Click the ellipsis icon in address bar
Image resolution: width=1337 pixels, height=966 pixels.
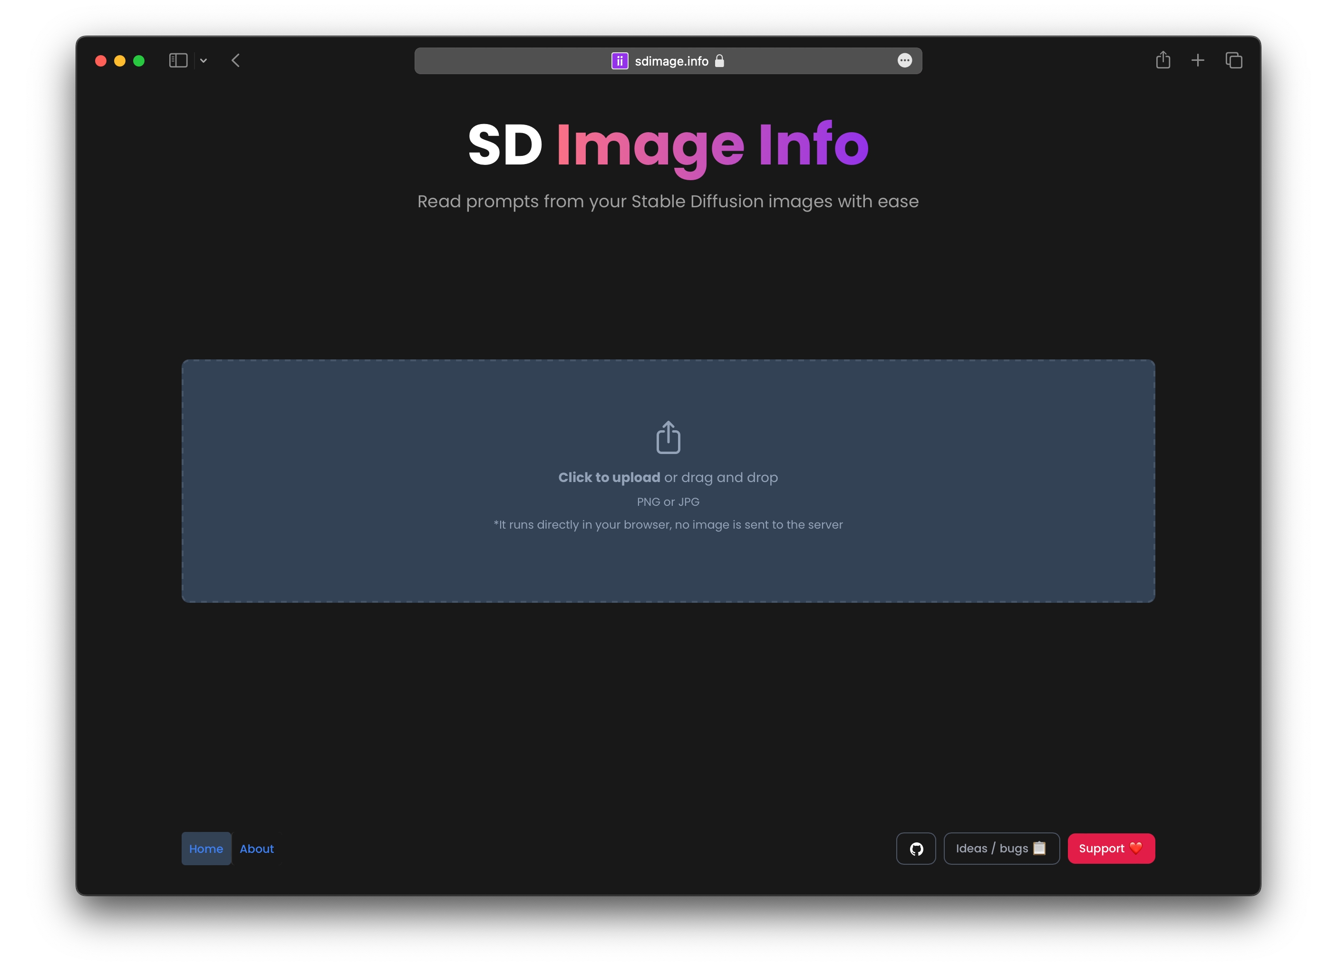(x=904, y=60)
